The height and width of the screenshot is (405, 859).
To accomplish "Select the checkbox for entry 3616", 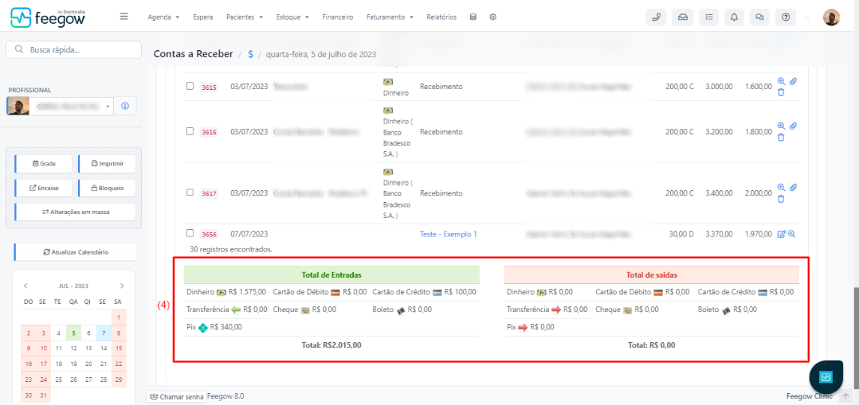I will coord(190,131).
